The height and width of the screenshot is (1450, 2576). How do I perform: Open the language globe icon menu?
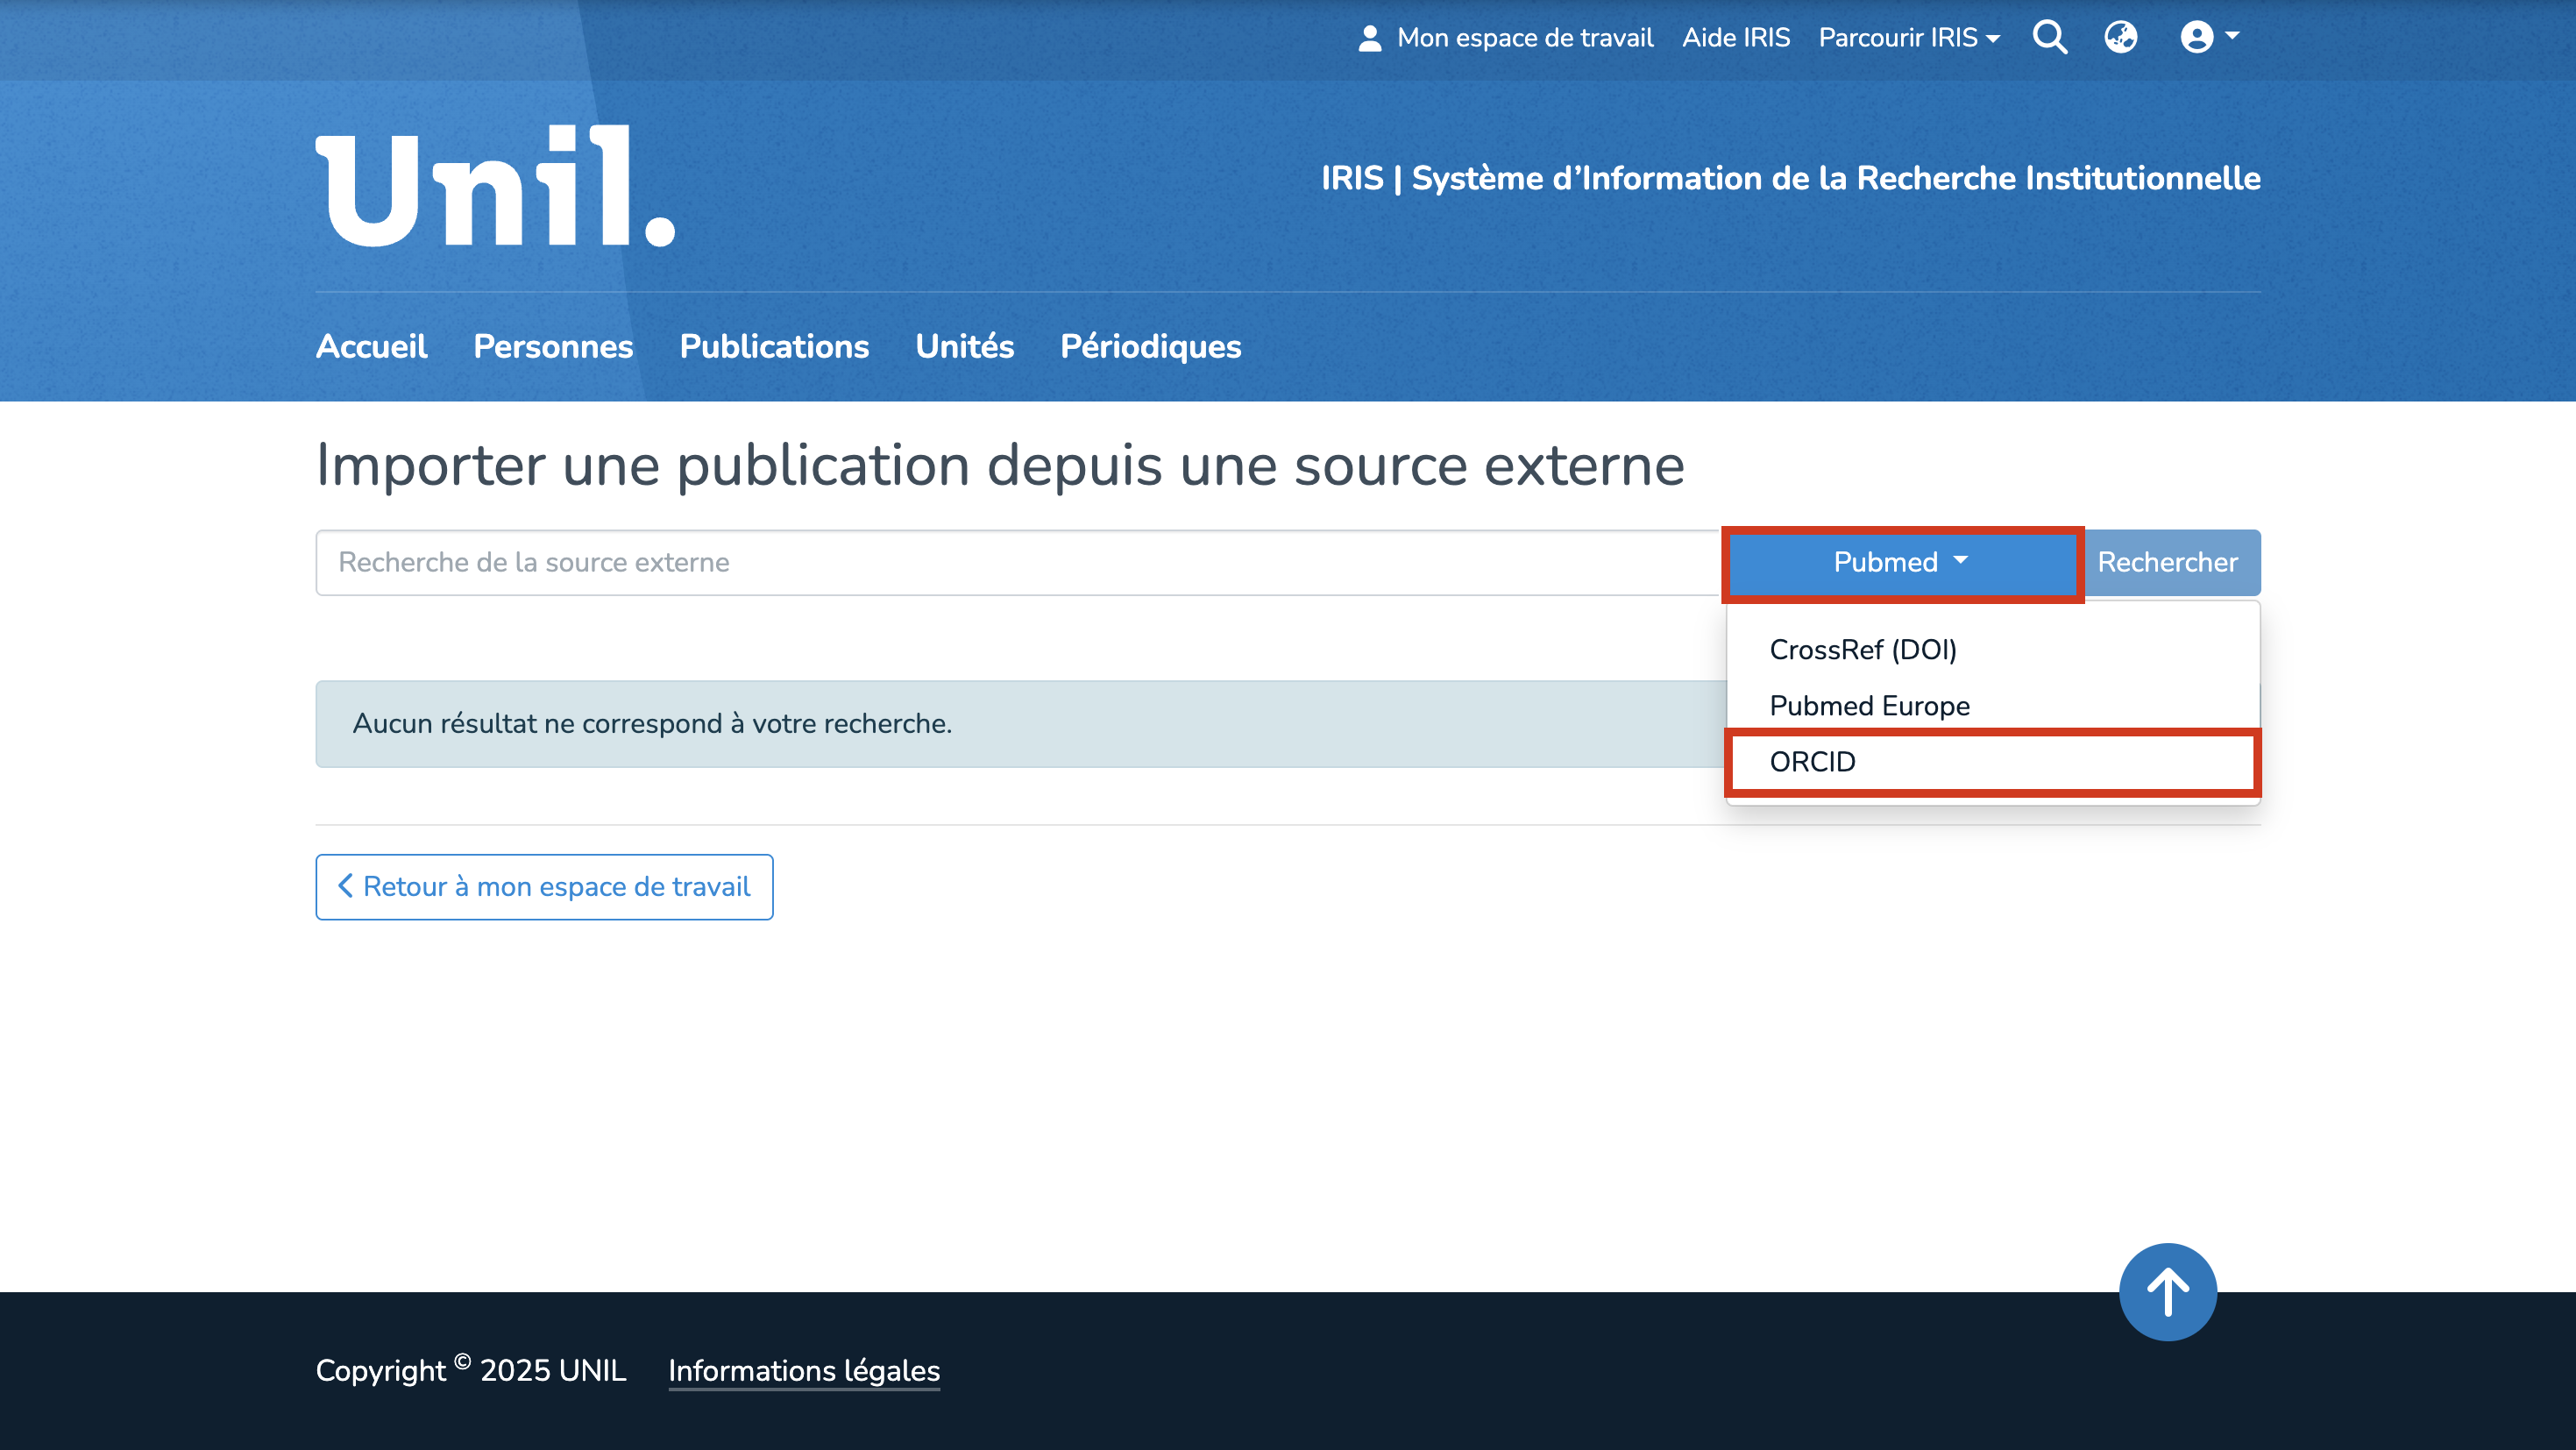click(x=2120, y=38)
